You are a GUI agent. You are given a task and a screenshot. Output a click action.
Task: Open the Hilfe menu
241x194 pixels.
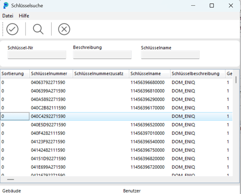pyautogui.click(x=24, y=16)
